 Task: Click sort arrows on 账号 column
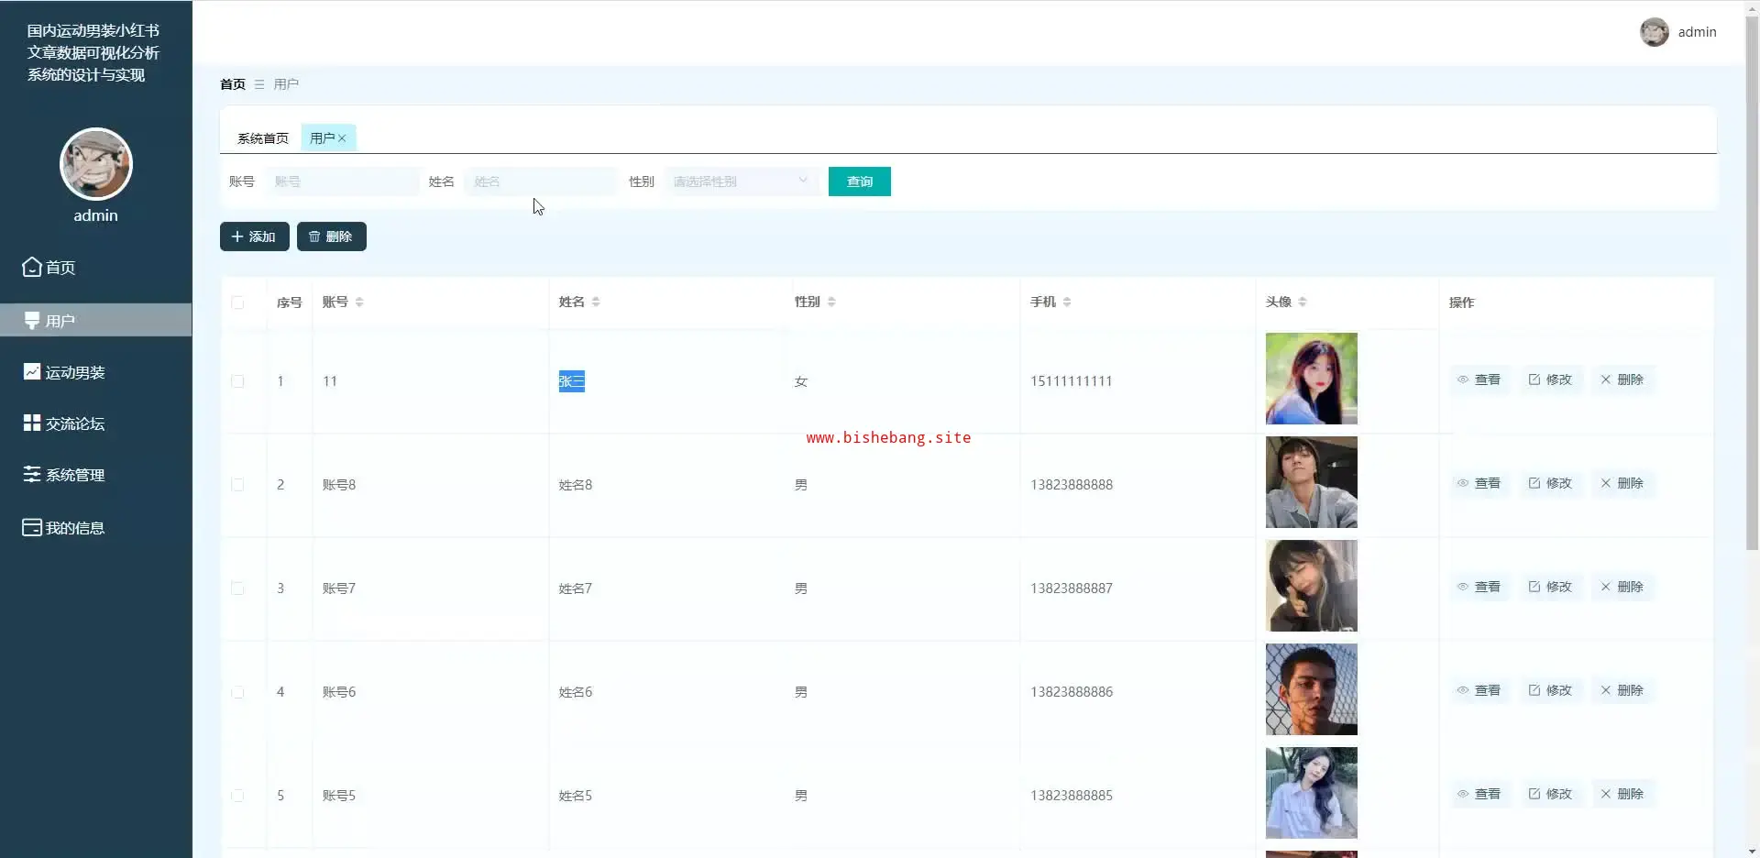pyautogui.click(x=359, y=302)
